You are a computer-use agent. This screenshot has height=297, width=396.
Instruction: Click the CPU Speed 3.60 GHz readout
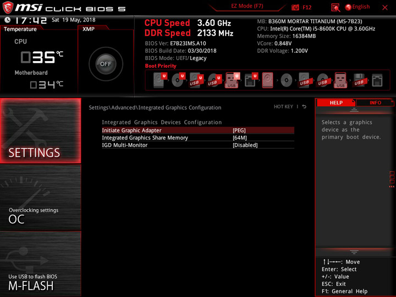tap(188, 23)
